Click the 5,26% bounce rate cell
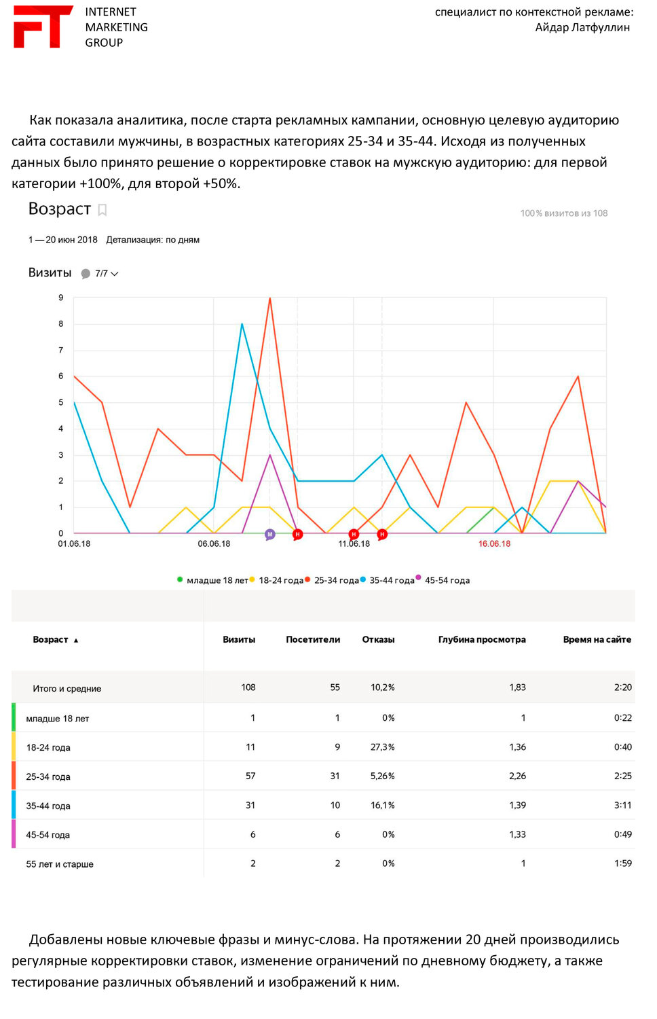 (x=383, y=776)
